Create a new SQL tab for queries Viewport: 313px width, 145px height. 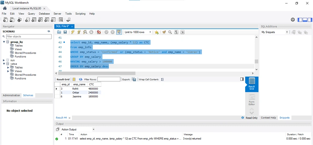(x=6, y=19)
